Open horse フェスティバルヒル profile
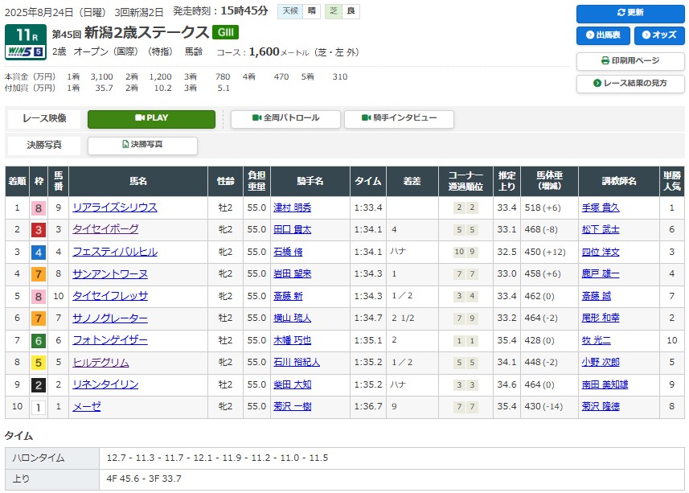 (x=115, y=252)
